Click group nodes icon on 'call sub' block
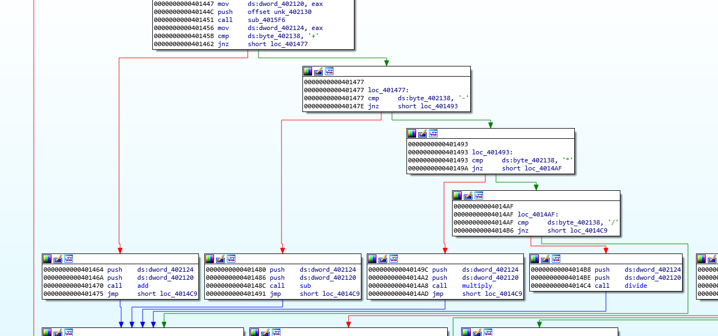The width and height of the screenshot is (718, 336). click(x=231, y=259)
